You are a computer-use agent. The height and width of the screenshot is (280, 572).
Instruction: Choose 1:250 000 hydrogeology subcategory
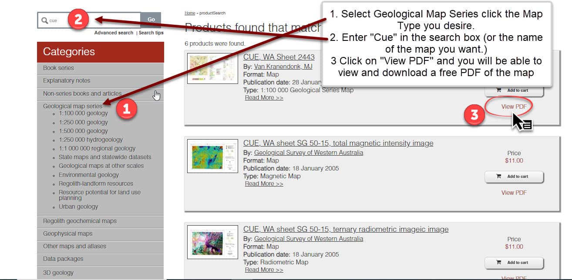coord(91,140)
